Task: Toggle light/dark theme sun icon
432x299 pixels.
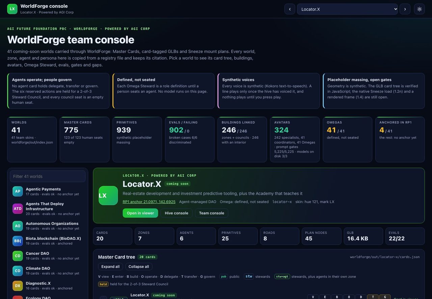Action: coord(420,9)
